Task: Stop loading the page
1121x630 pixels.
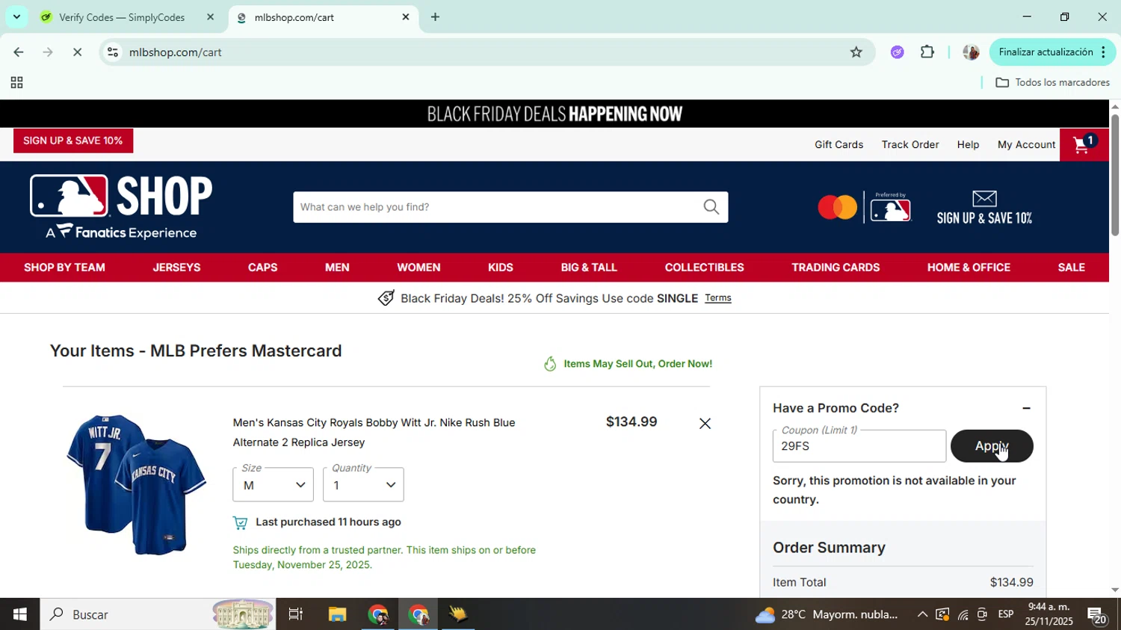Action: pyautogui.click(x=77, y=52)
